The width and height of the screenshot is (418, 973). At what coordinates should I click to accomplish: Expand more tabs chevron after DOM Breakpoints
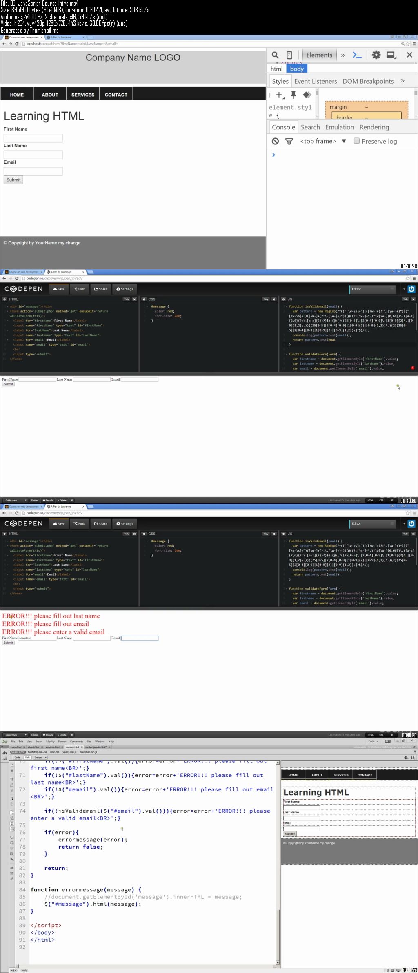click(x=402, y=81)
